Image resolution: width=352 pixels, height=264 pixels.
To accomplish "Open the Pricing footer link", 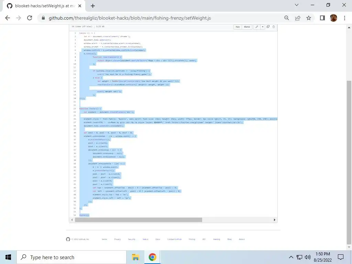I will click(192, 239).
